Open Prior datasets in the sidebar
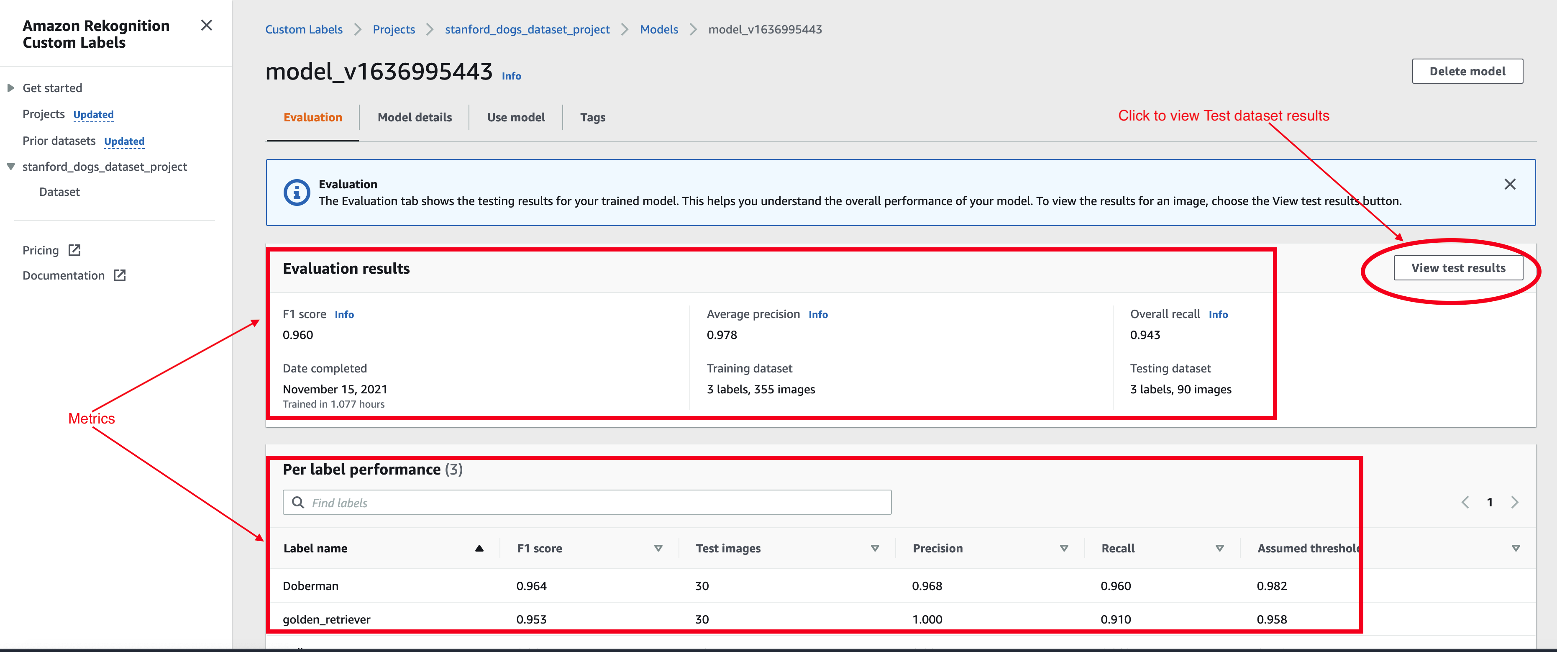 (x=59, y=141)
